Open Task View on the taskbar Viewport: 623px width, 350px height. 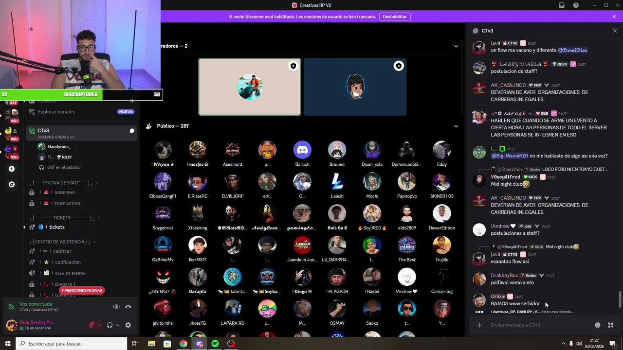pos(135,344)
